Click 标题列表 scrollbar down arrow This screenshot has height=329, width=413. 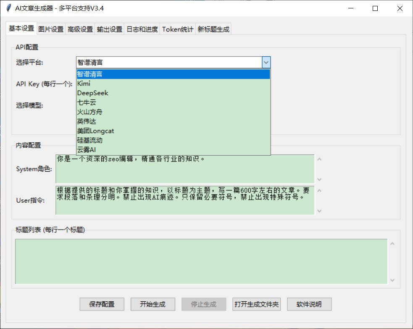click(392, 280)
